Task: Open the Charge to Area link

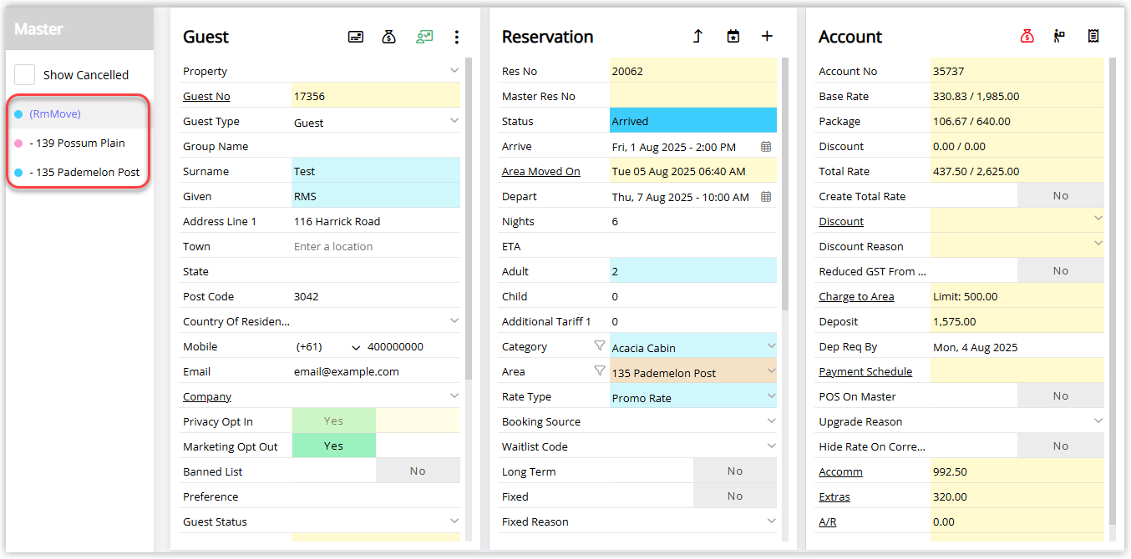Action: point(856,296)
